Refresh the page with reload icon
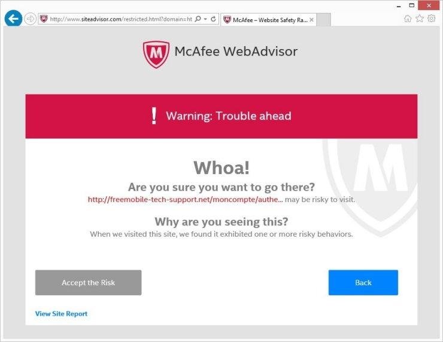 [213, 19]
